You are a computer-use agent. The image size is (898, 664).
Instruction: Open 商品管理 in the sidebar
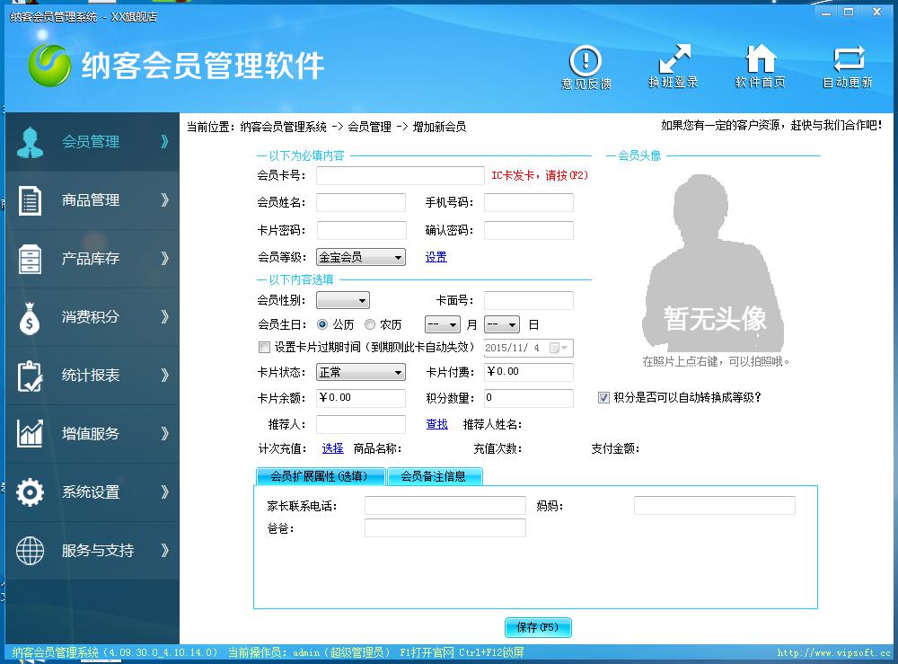(92, 200)
